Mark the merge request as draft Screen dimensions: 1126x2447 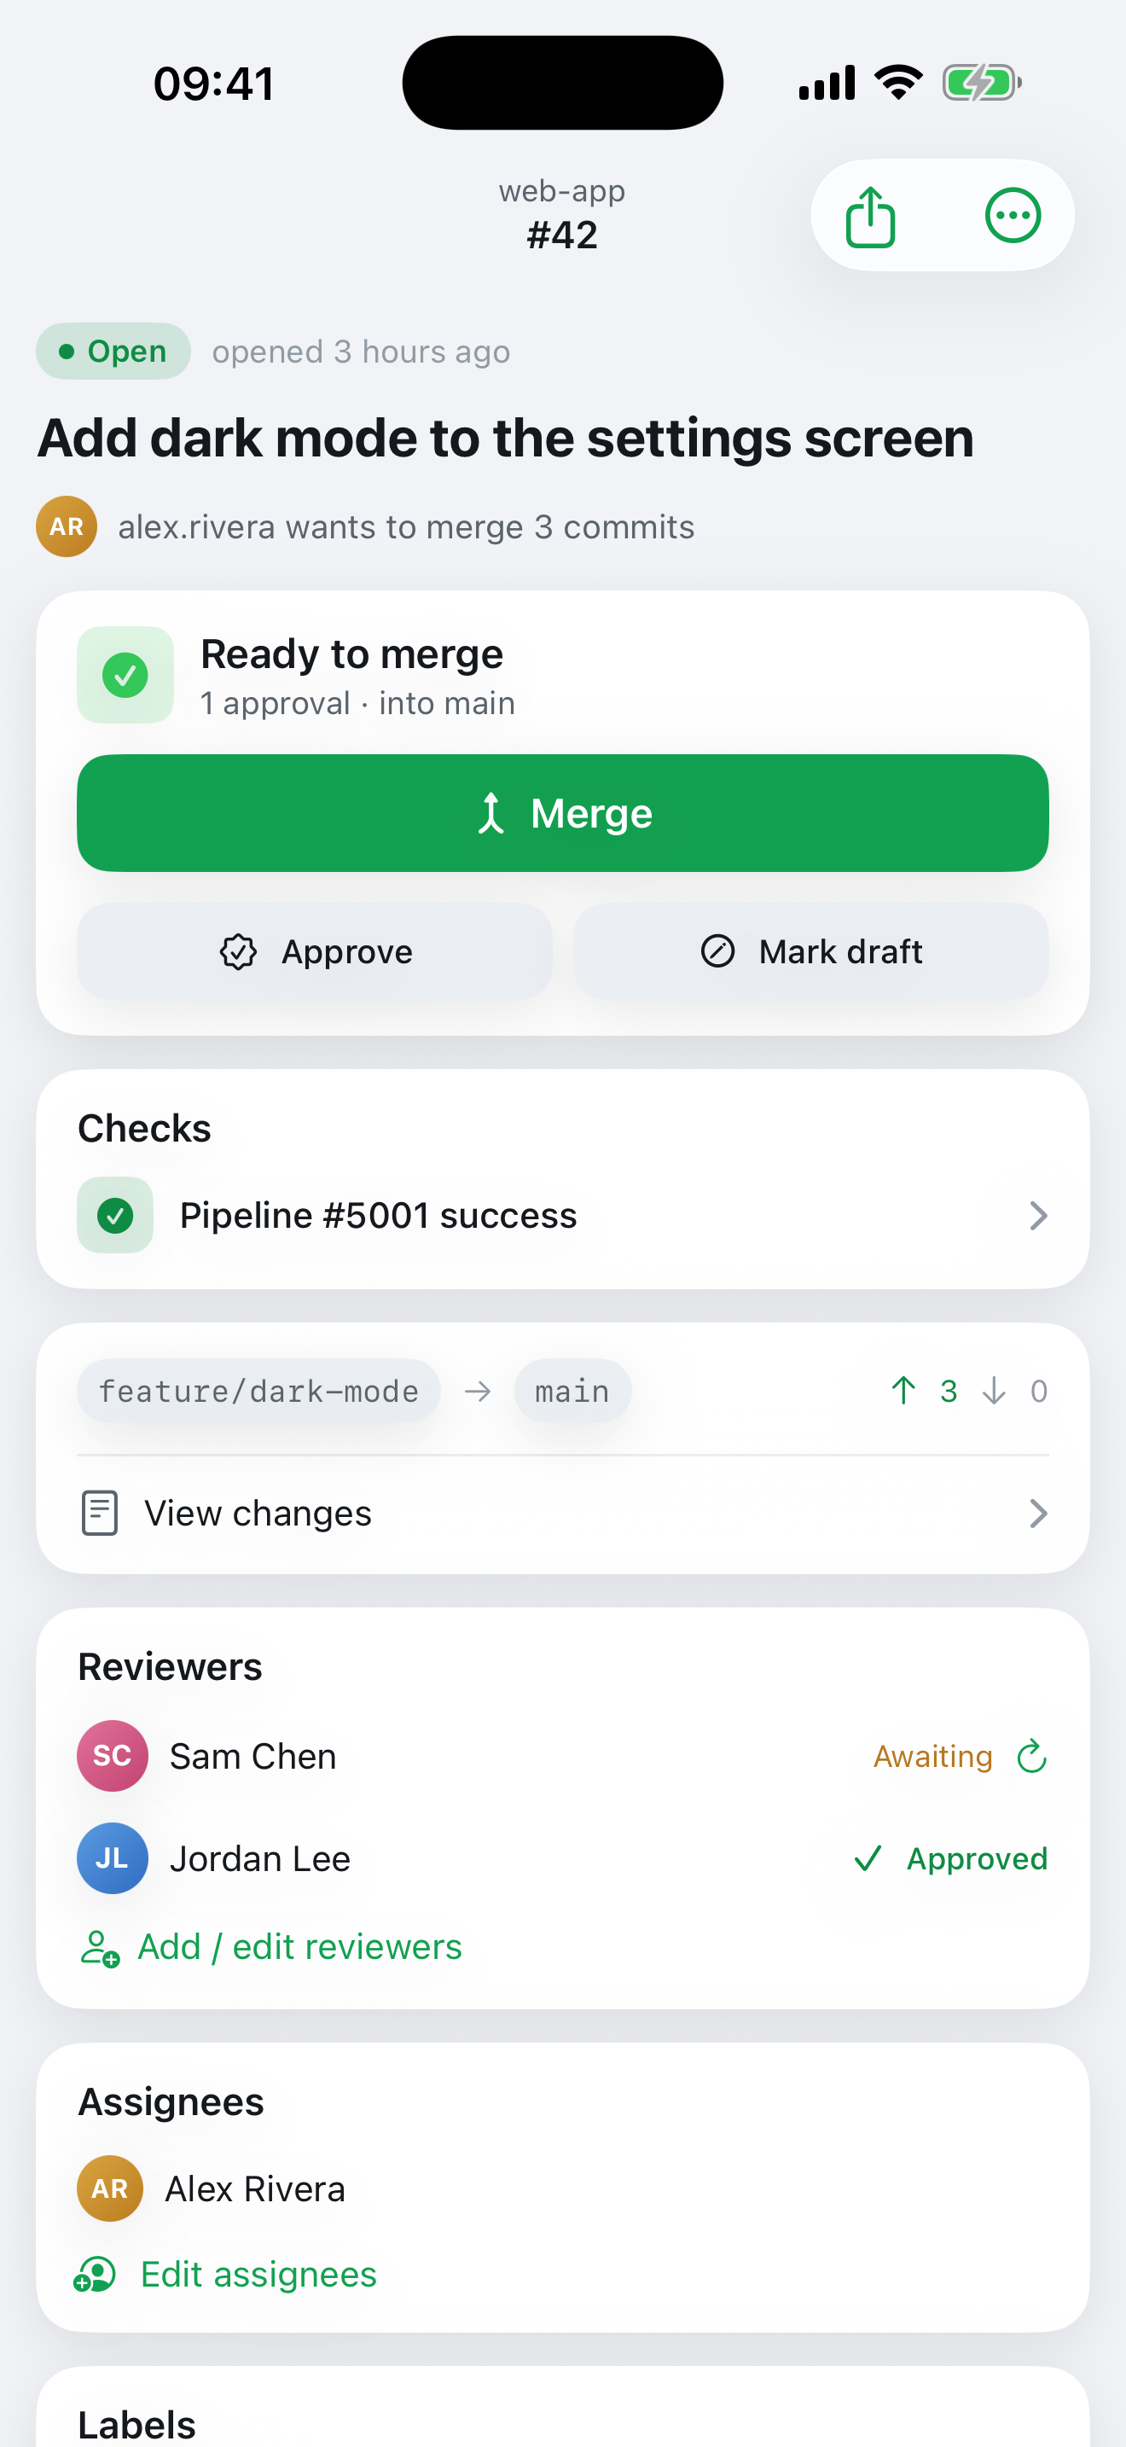click(810, 950)
